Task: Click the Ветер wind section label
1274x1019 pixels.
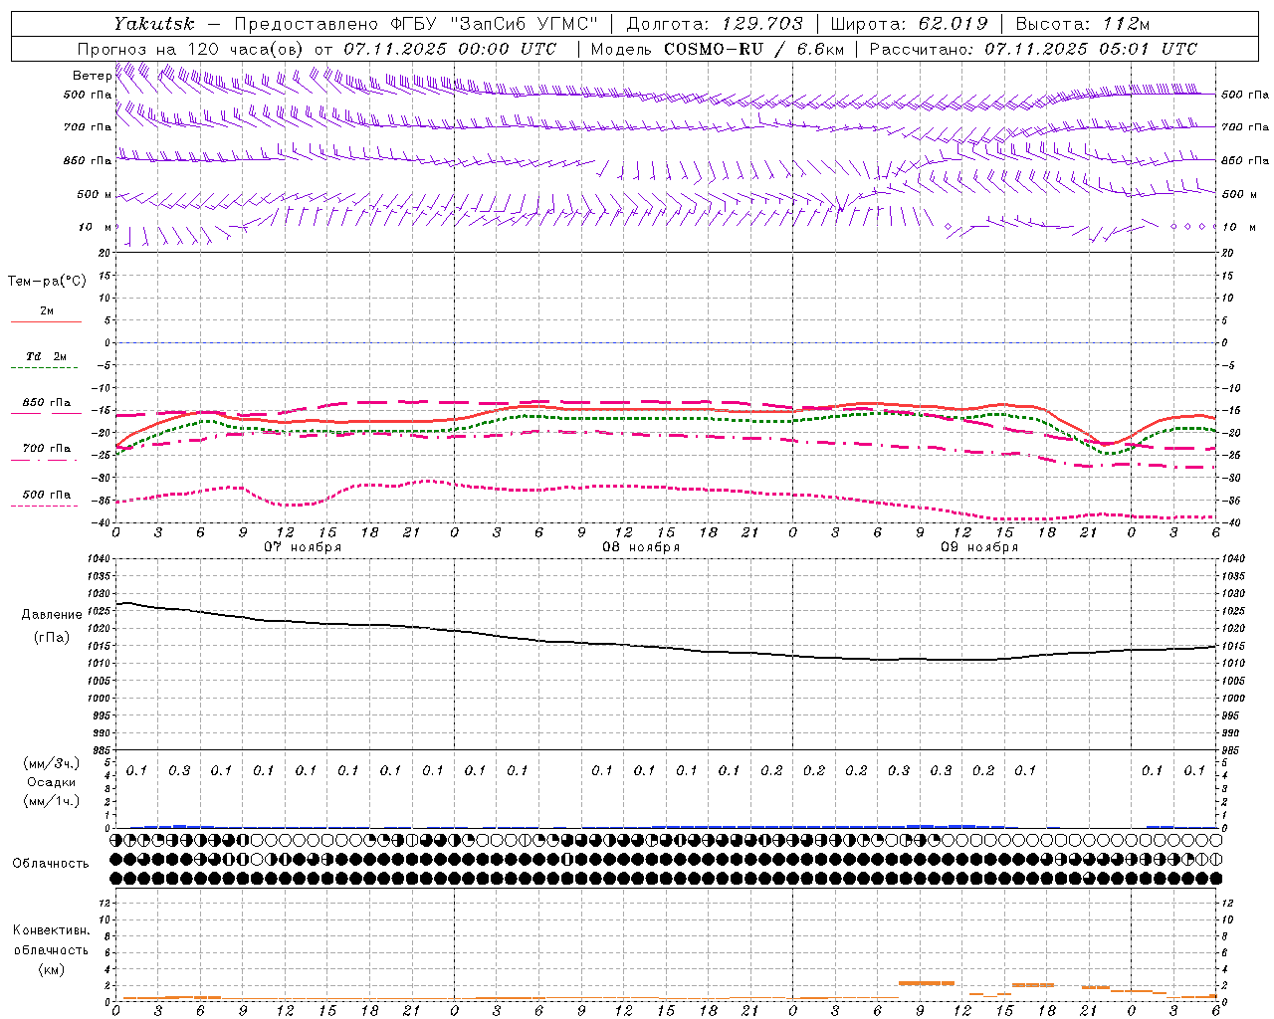Action: coord(92,76)
